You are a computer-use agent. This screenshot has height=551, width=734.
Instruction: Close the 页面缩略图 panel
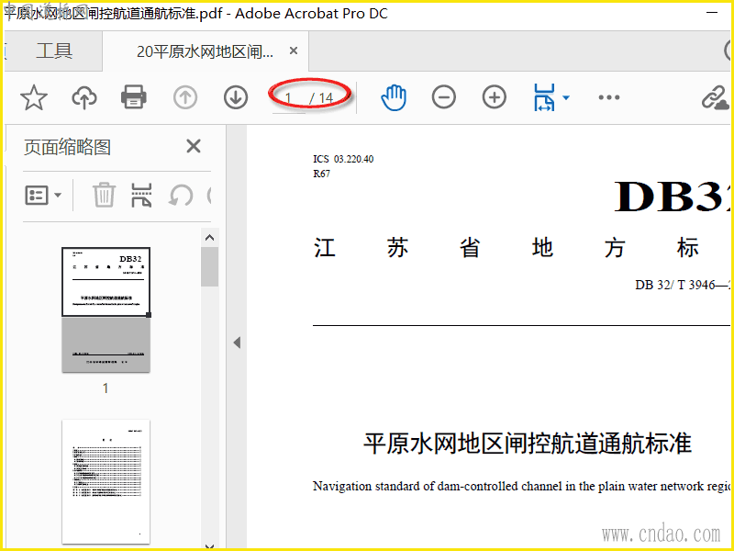tap(194, 146)
